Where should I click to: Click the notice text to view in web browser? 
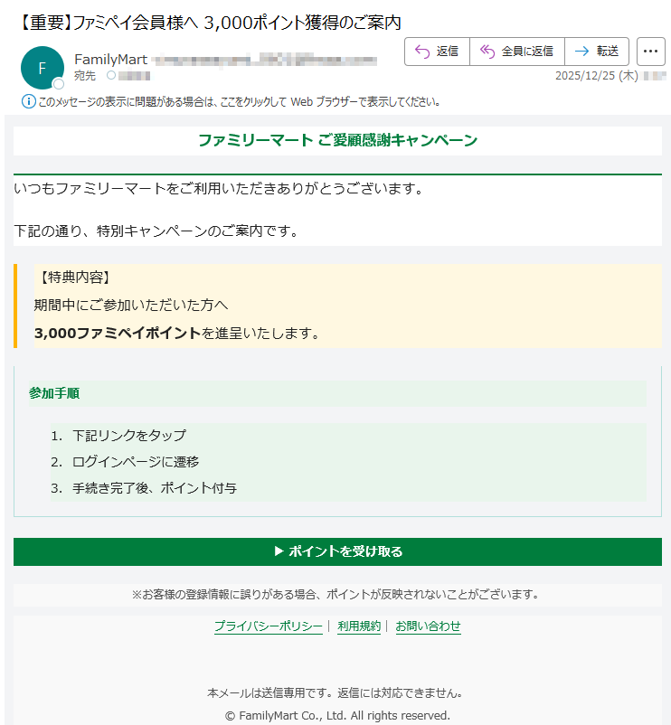point(239,101)
